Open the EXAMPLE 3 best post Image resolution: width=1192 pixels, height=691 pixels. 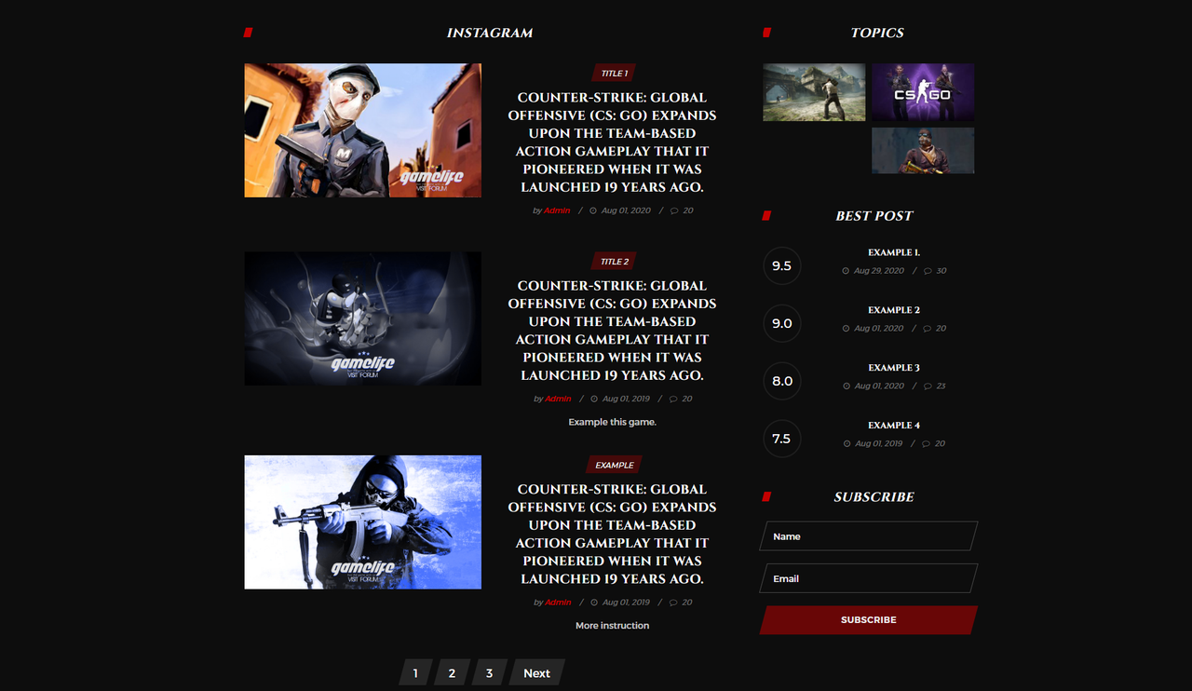click(x=894, y=368)
